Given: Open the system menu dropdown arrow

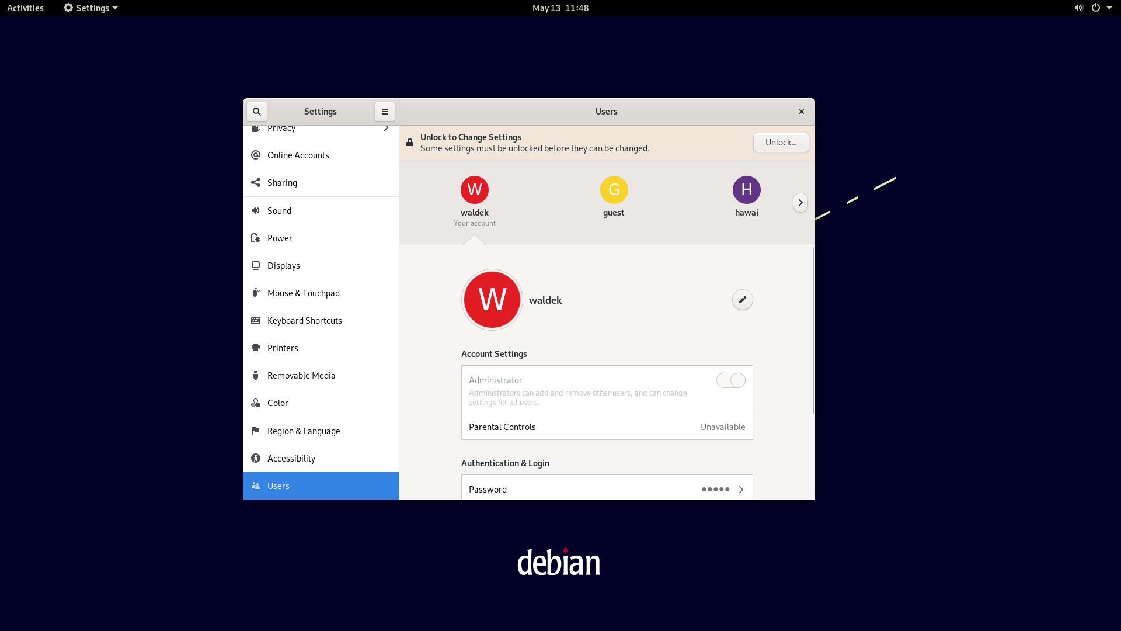Looking at the screenshot, I should [x=1109, y=8].
